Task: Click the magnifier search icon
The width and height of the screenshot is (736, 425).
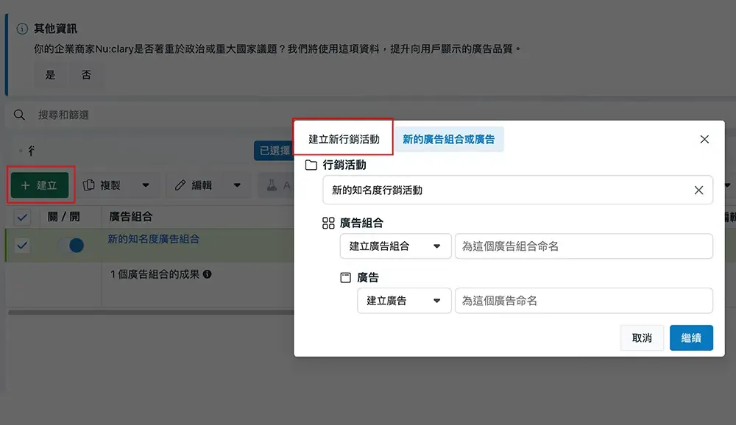Action: click(x=19, y=115)
